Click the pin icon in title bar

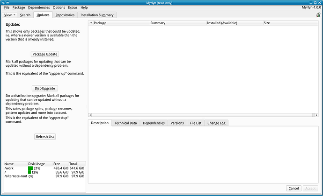coord(7,3)
